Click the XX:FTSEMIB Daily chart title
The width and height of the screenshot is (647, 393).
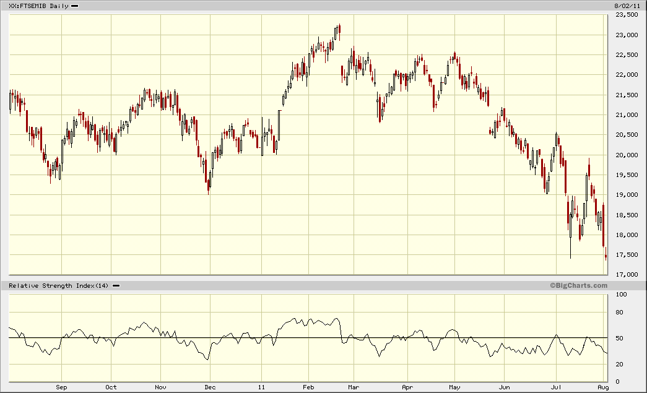tap(39, 6)
